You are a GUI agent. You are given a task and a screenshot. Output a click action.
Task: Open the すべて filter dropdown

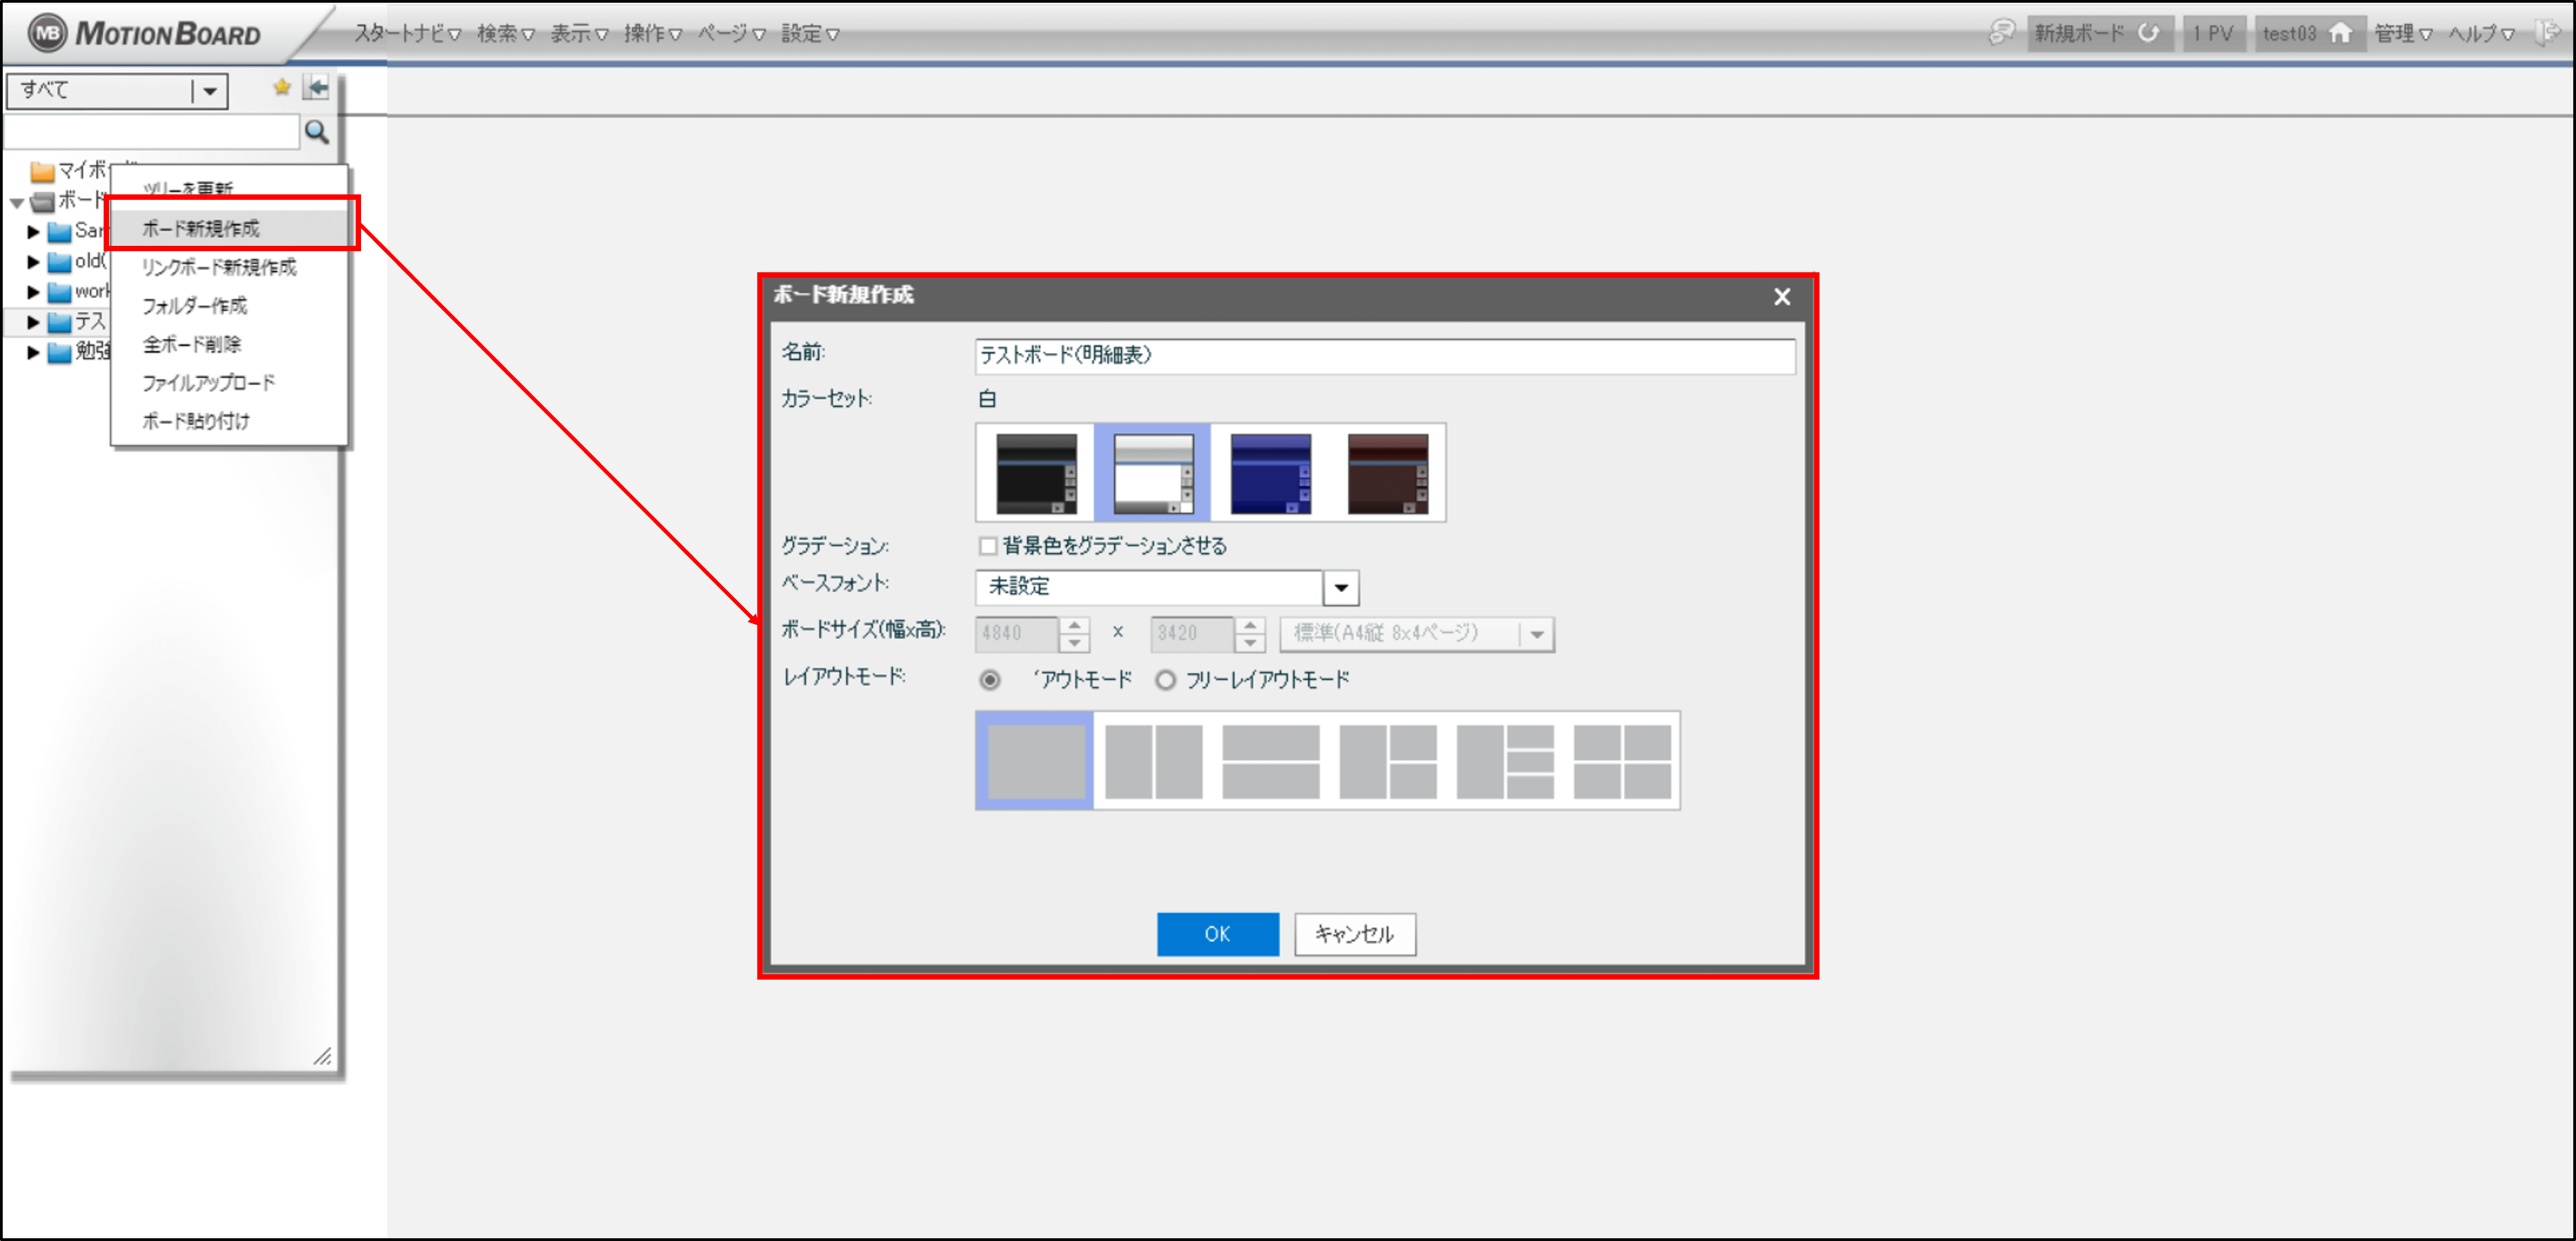(x=209, y=91)
